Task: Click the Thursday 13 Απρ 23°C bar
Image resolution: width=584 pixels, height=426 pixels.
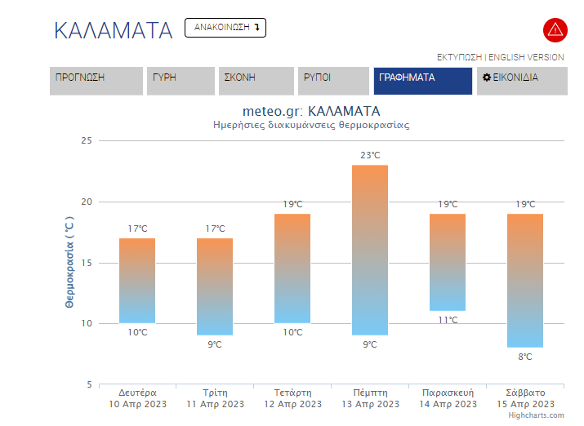Action: [370, 250]
